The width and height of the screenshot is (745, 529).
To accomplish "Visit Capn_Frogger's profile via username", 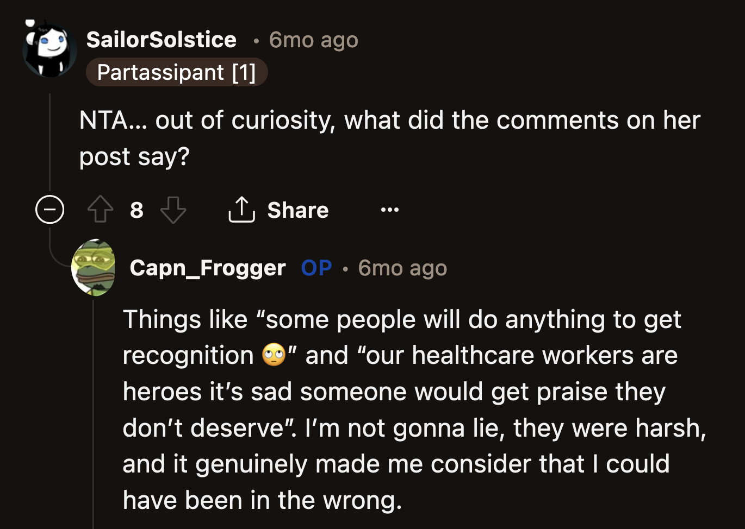I will [208, 268].
